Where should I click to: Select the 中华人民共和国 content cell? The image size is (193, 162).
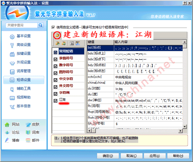(x=148, y=83)
